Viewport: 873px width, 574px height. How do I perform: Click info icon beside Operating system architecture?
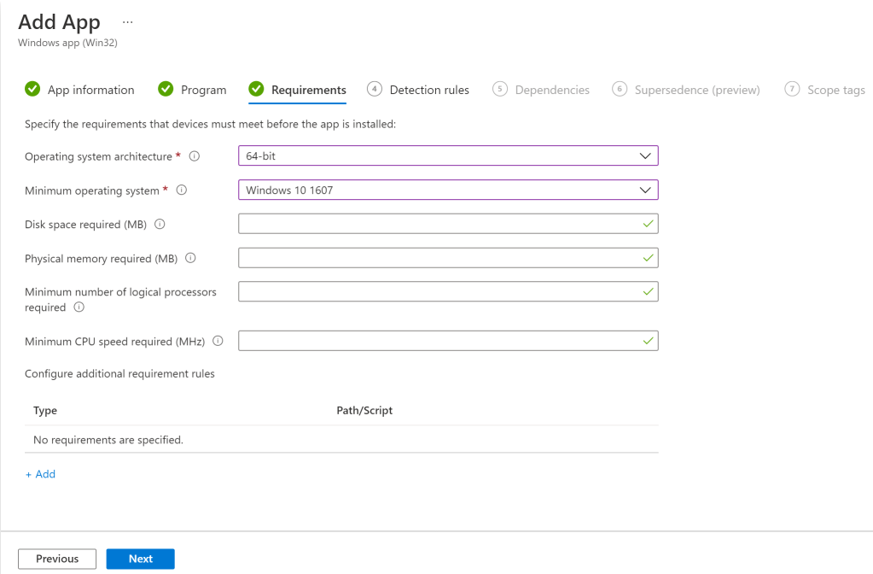pos(195,156)
